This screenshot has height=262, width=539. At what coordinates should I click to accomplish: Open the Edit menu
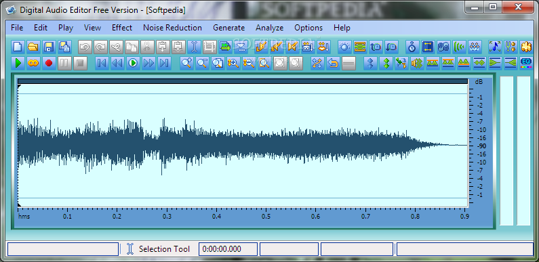[41, 28]
